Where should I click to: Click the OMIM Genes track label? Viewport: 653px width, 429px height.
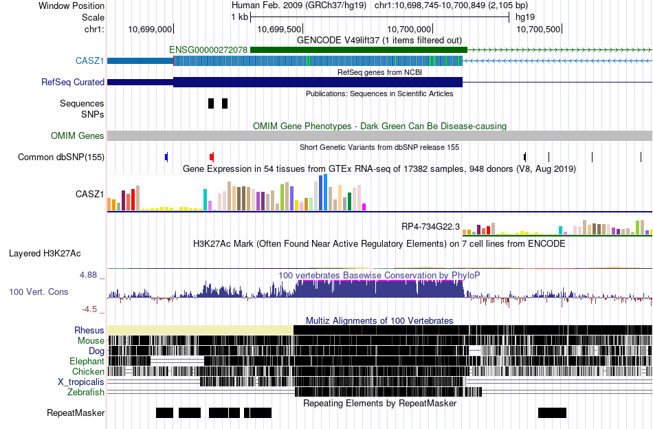[x=77, y=135]
